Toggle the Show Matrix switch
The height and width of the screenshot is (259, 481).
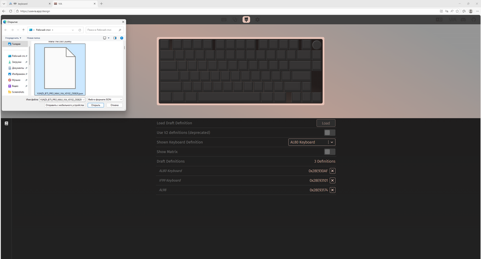(330, 152)
